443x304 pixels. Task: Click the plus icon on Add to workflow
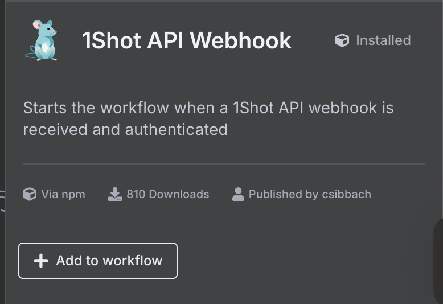41,261
